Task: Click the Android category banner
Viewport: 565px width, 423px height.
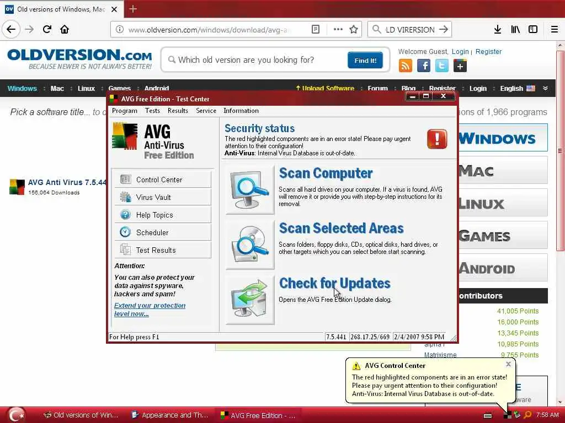Action: [x=503, y=268]
